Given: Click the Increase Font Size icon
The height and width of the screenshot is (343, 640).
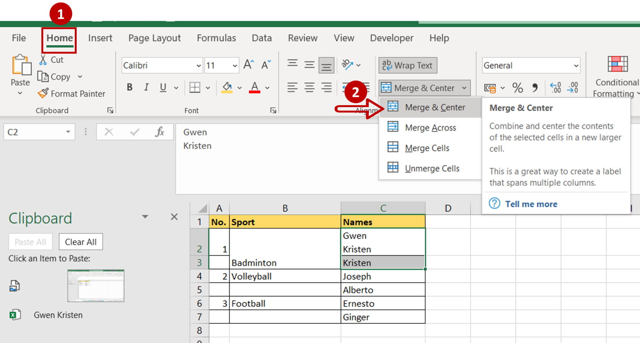Looking at the screenshot, I should pyautogui.click(x=248, y=64).
